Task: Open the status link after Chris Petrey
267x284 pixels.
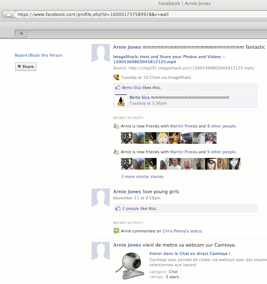Action: point(196,231)
